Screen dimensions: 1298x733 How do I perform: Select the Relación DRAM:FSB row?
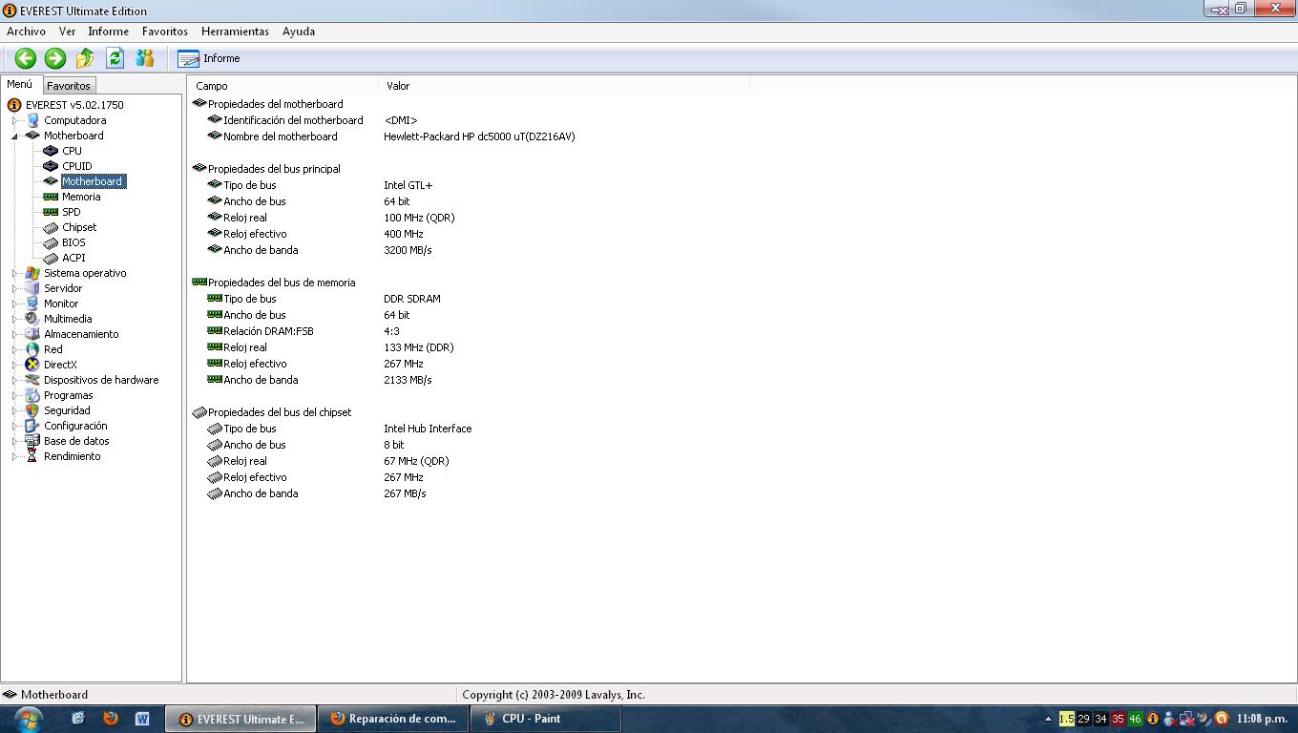(304, 331)
